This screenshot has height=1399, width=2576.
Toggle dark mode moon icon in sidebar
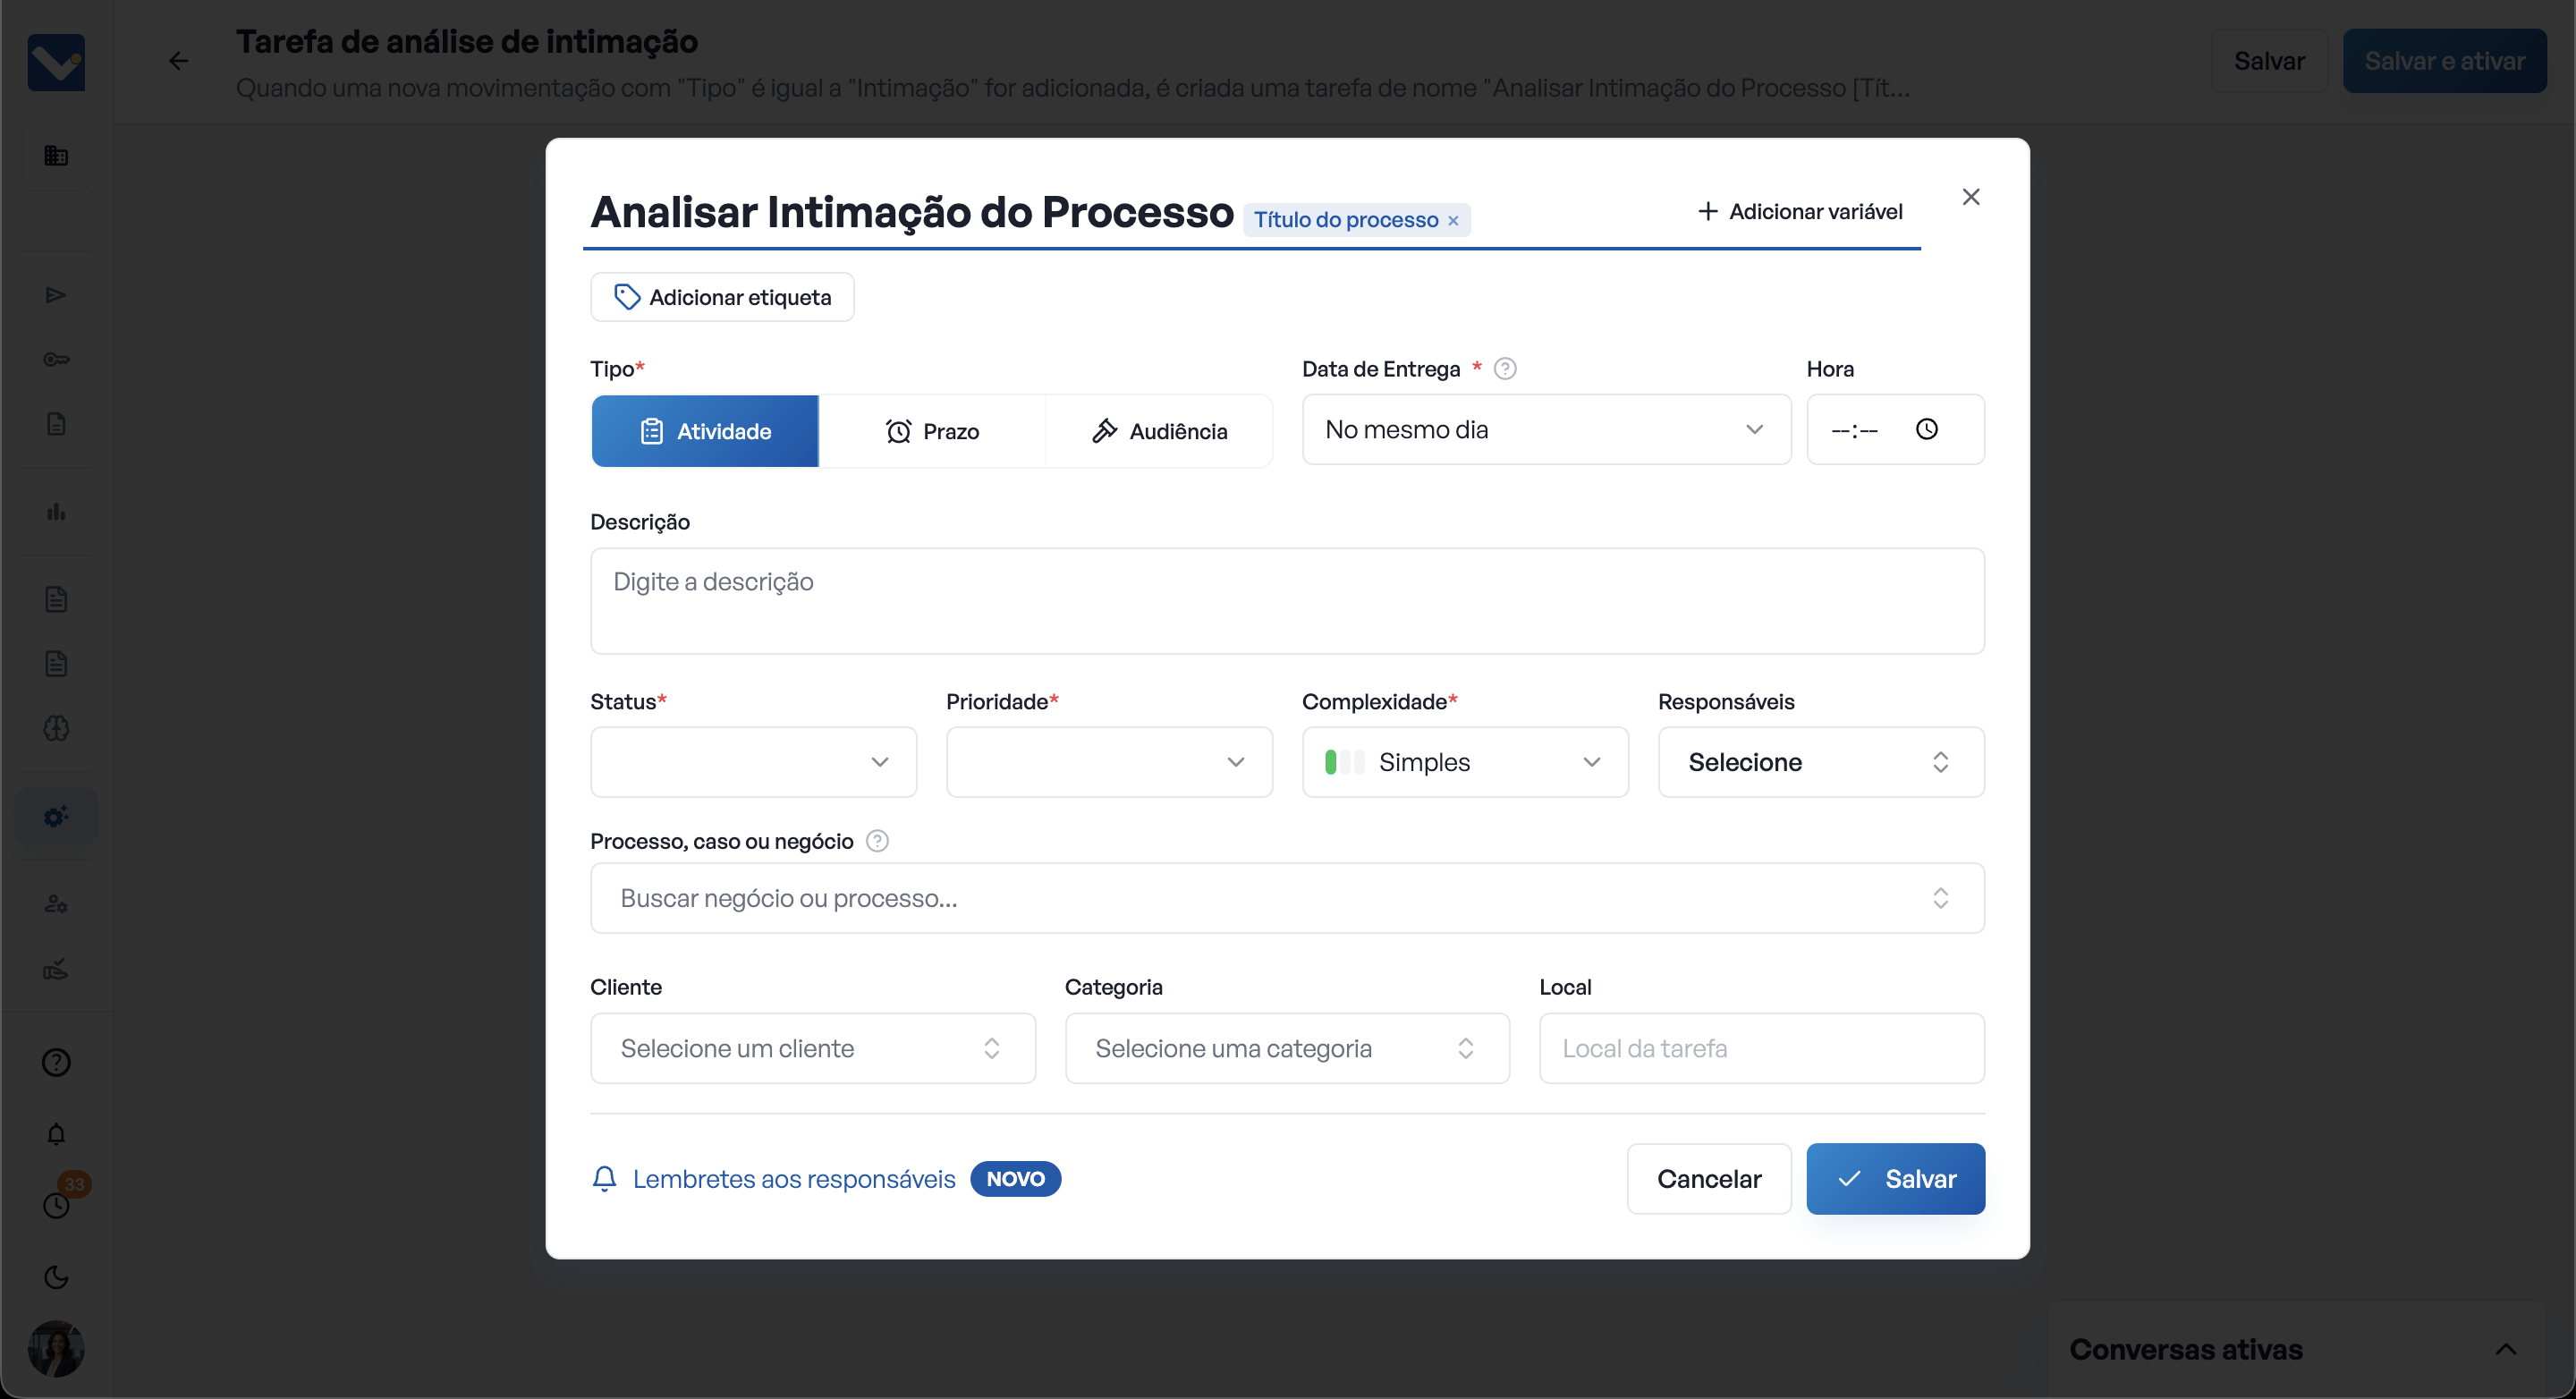pos(56,1277)
